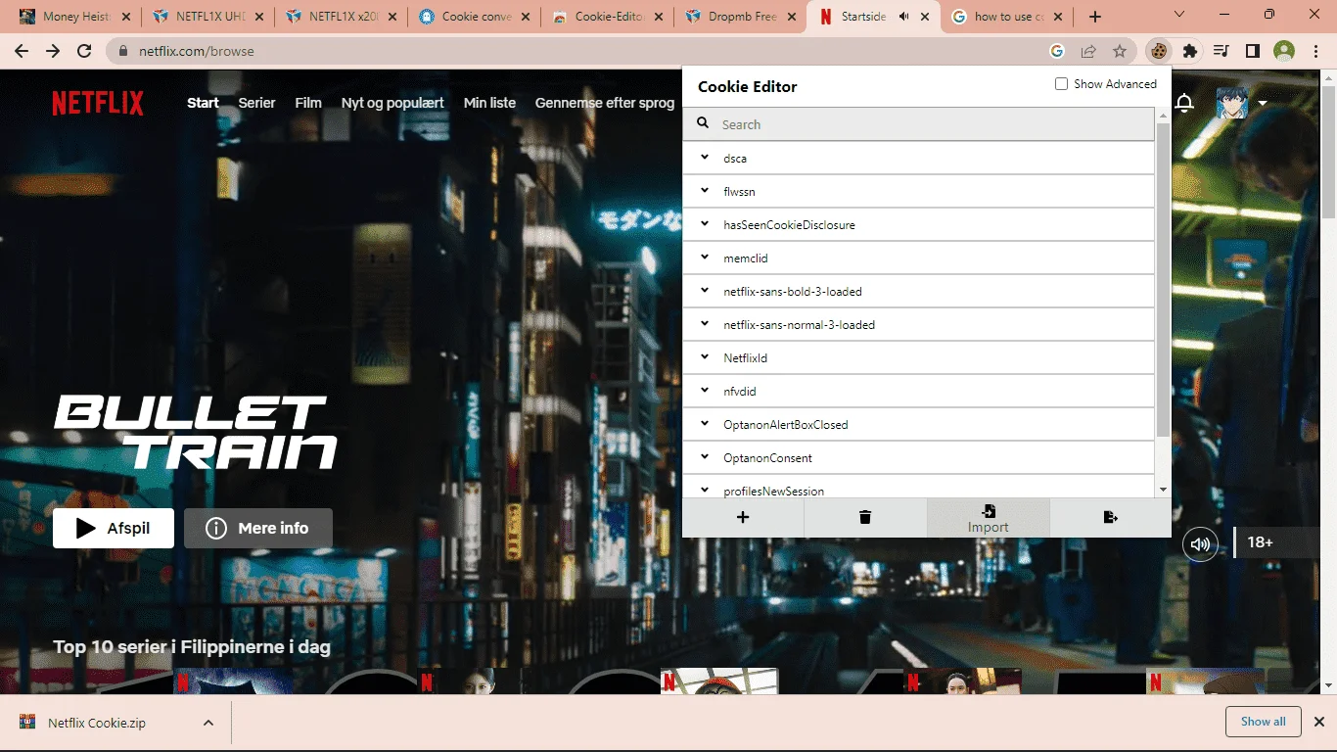This screenshot has height=752, width=1337.
Task: Close the Cookie-Editor tab
Action: pyautogui.click(x=659, y=17)
